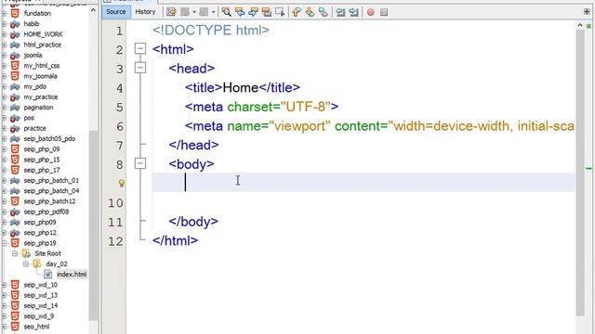Find next occurrence via toolbar icon
This screenshot has width=595, height=334.
tap(253, 12)
